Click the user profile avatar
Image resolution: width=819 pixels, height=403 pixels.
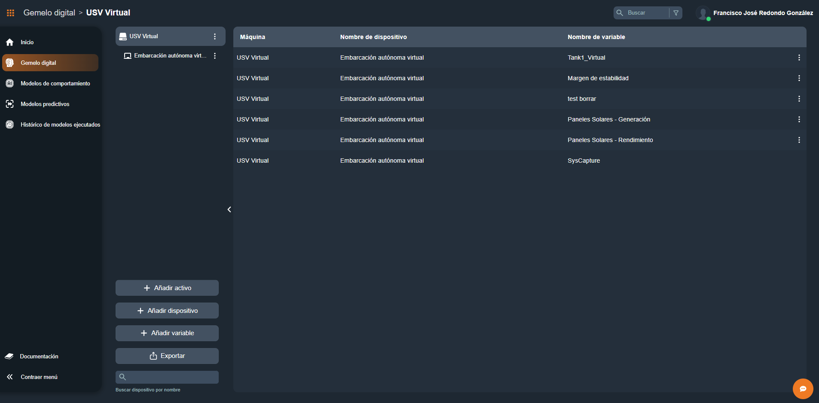pos(703,13)
